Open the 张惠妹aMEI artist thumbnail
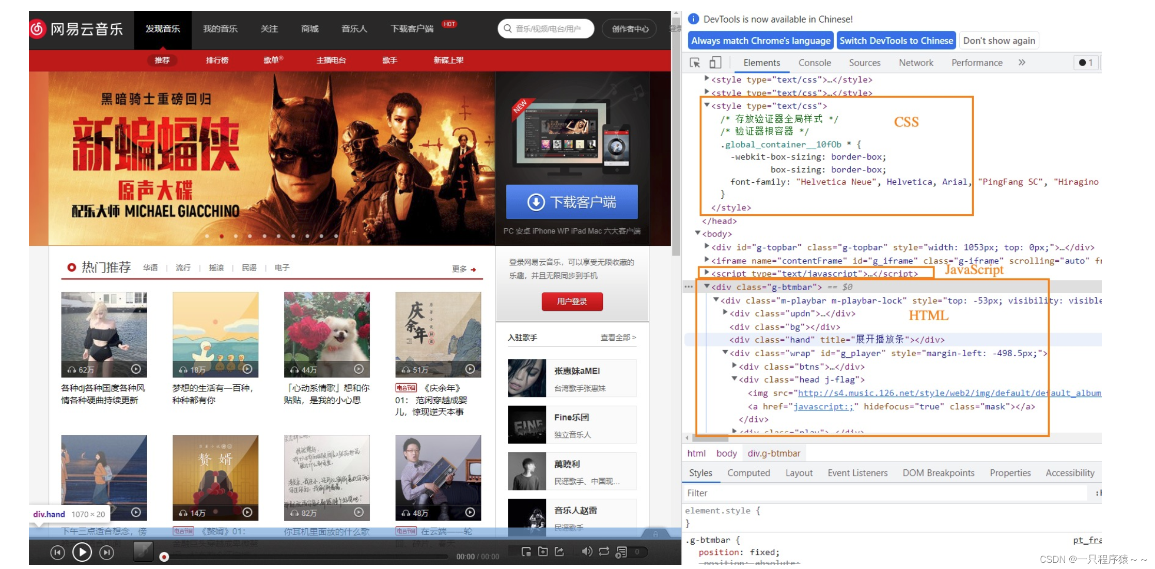1155x569 pixels. click(527, 378)
